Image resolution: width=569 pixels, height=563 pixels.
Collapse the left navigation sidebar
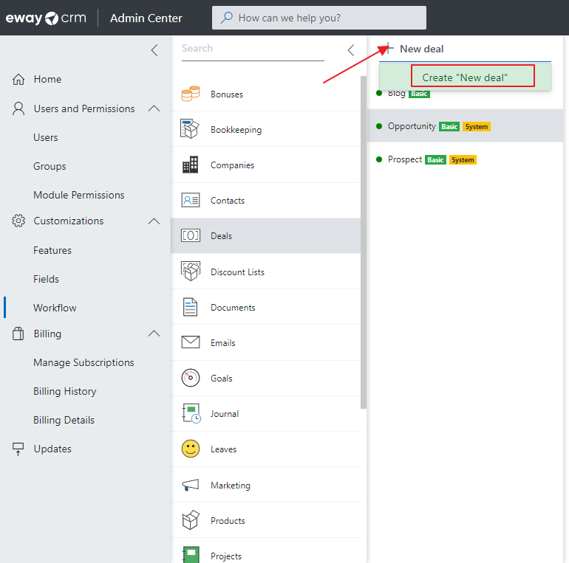[154, 50]
